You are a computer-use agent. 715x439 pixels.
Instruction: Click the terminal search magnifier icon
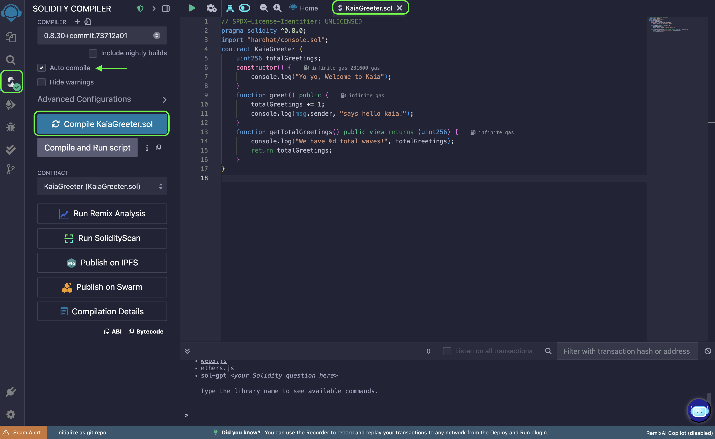coord(548,351)
